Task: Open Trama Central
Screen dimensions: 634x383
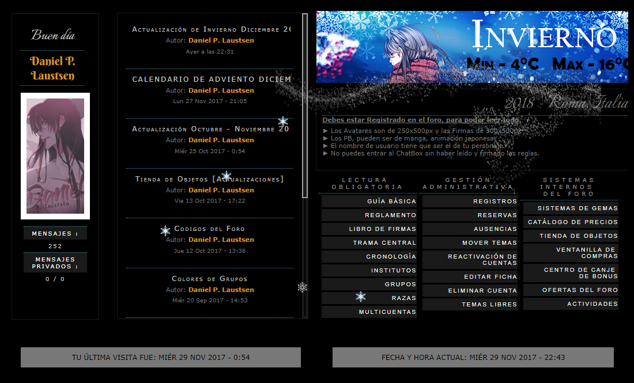Action: click(x=369, y=242)
